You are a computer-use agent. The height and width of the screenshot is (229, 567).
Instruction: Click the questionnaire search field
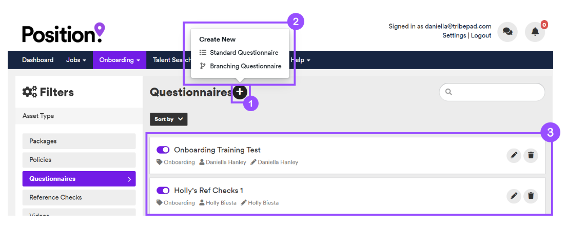click(492, 92)
